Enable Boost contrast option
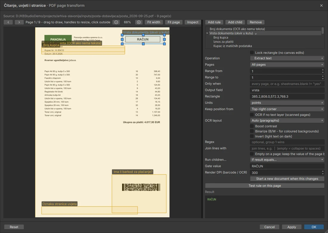This screenshot has height=233, width=328. coord(252,126)
